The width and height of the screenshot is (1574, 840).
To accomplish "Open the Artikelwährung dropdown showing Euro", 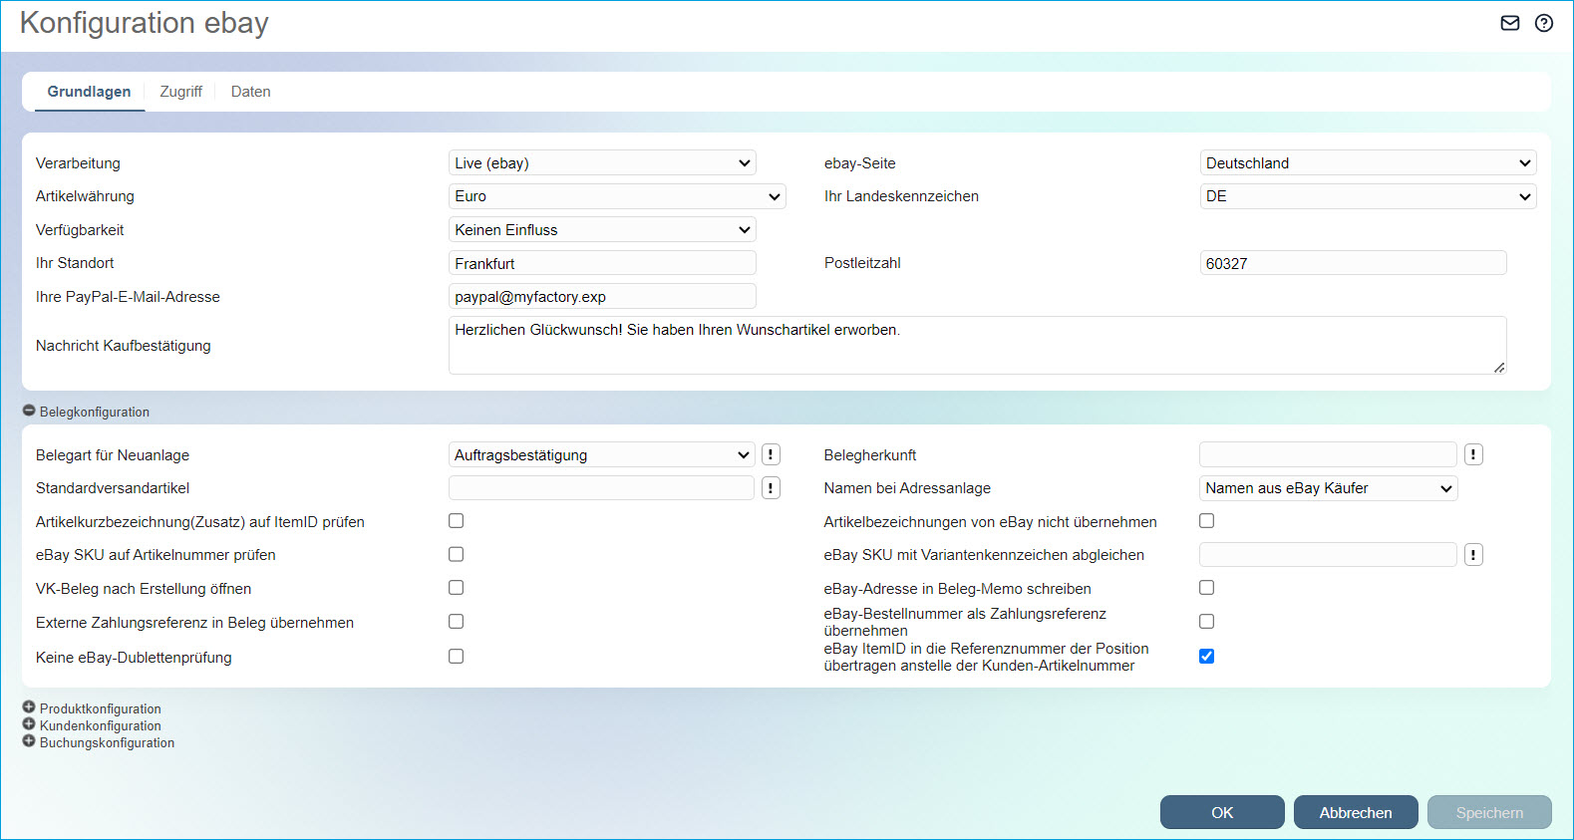I will point(617,196).
